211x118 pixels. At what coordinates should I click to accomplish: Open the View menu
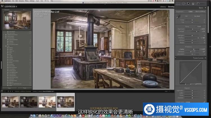pyautogui.click(x=42, y=1)
